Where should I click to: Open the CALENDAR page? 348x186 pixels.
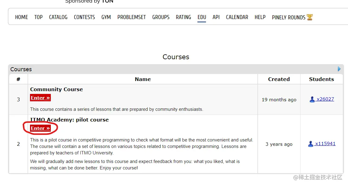tap(237, 17)
